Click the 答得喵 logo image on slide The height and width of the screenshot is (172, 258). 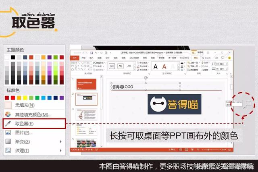click(x=175, y=104)
